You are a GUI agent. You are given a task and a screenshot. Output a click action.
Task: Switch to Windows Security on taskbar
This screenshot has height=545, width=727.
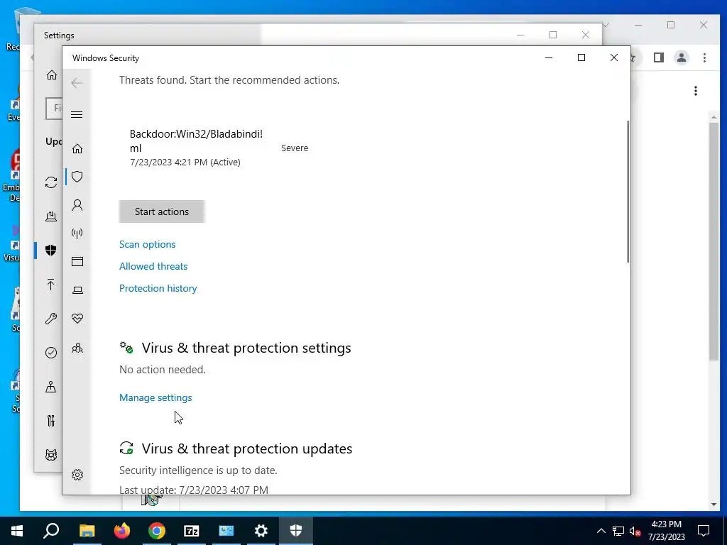click(296, 531)
